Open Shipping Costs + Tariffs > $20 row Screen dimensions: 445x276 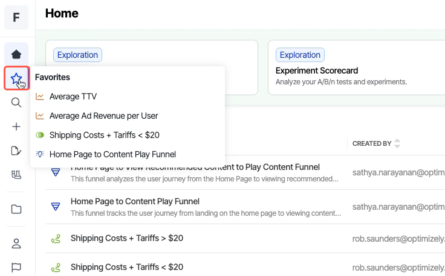(126, 238)
